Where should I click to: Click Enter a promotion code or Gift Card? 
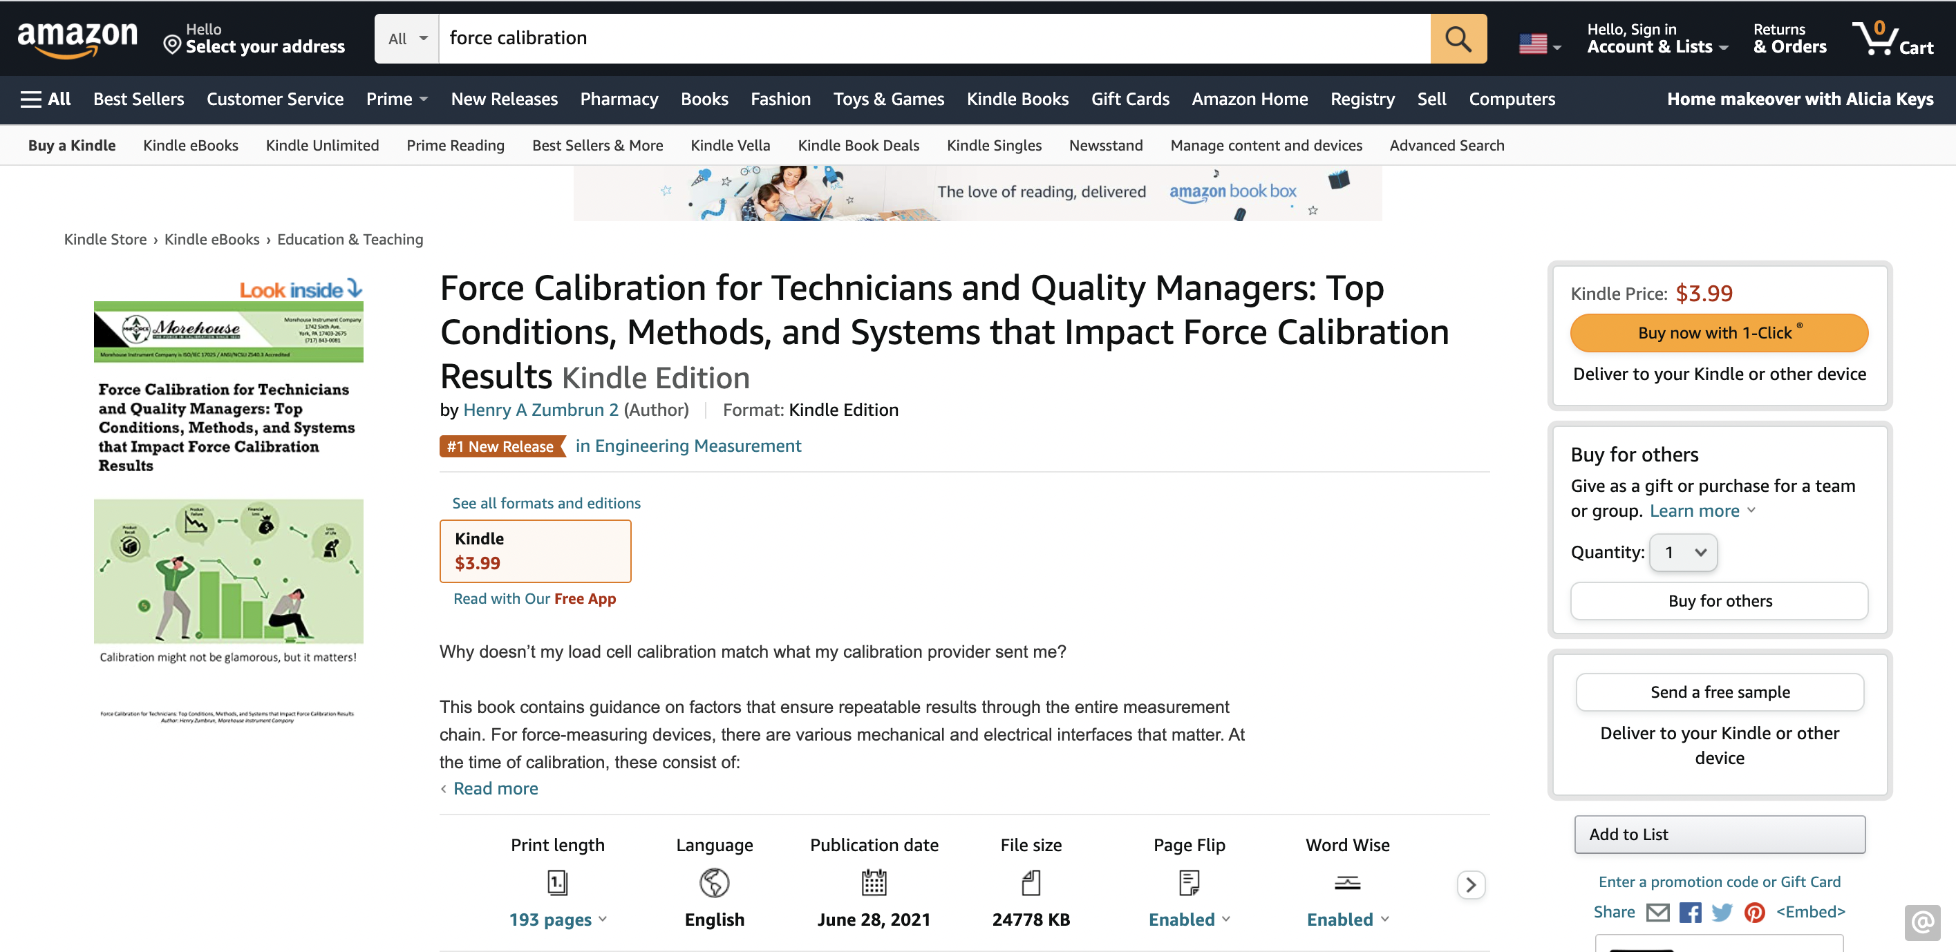coord(1719,882)
